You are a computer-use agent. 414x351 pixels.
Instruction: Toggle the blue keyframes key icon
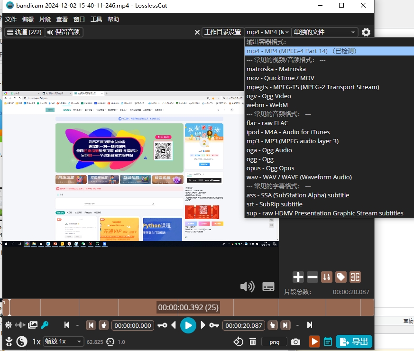(45, 325)
